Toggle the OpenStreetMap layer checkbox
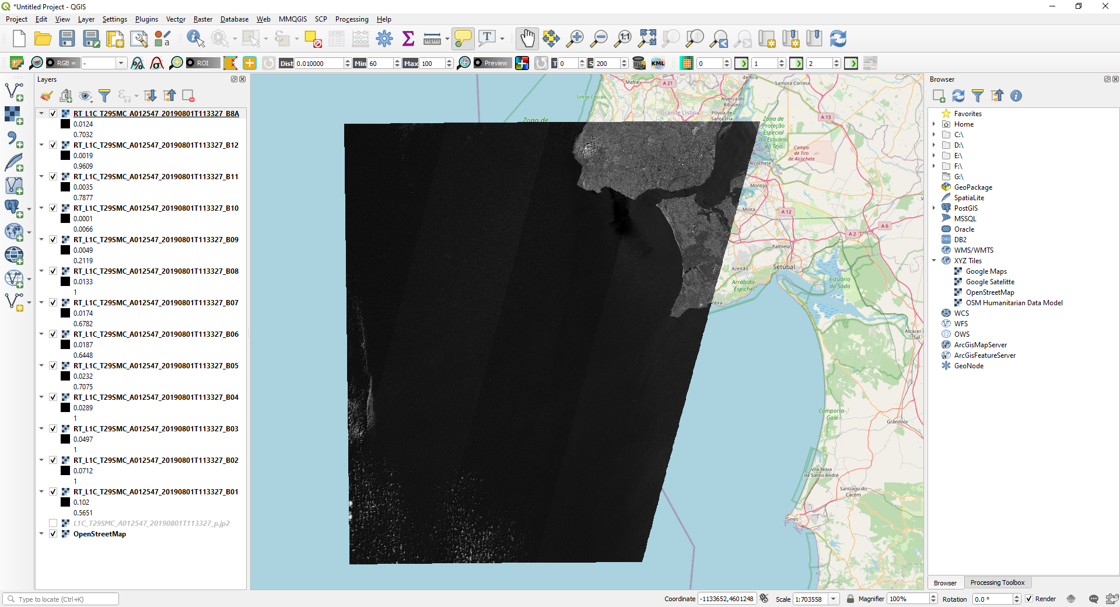This screenshot has height=607, width=1120. (x=53, y=534)
